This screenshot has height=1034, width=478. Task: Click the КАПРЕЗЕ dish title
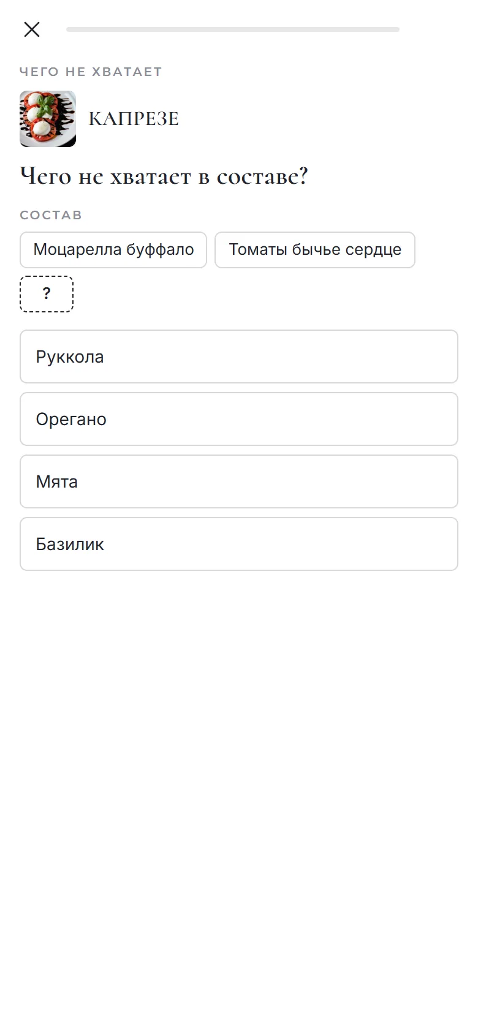coord(134,119)
